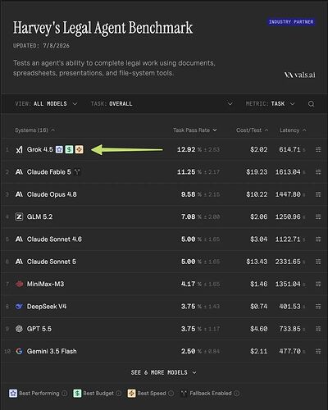Screen dimensions: 328x410
Task: Click the 11.25 pass rate value
Action: [186, 172]
